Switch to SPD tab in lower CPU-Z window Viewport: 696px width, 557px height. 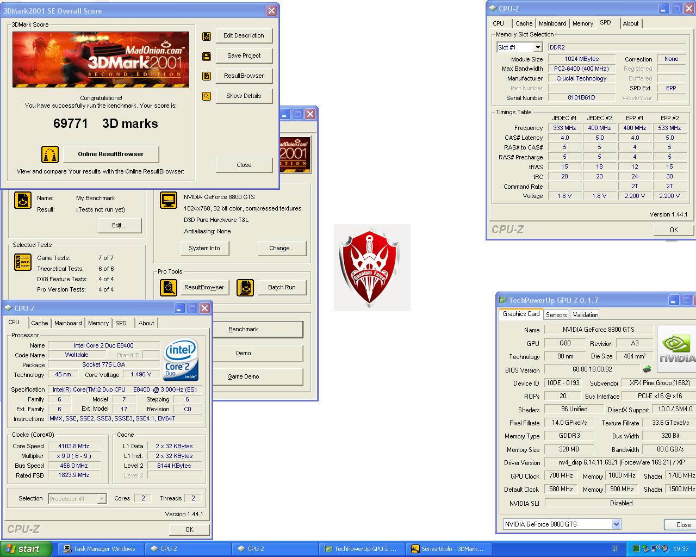coord(121,323)
